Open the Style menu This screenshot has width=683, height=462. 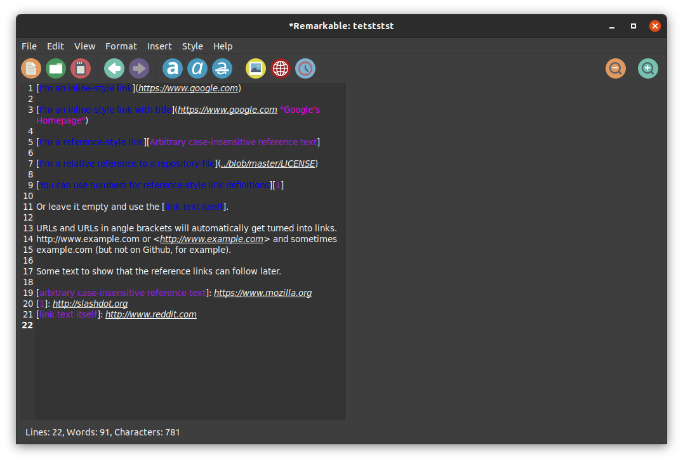[192, 46]
